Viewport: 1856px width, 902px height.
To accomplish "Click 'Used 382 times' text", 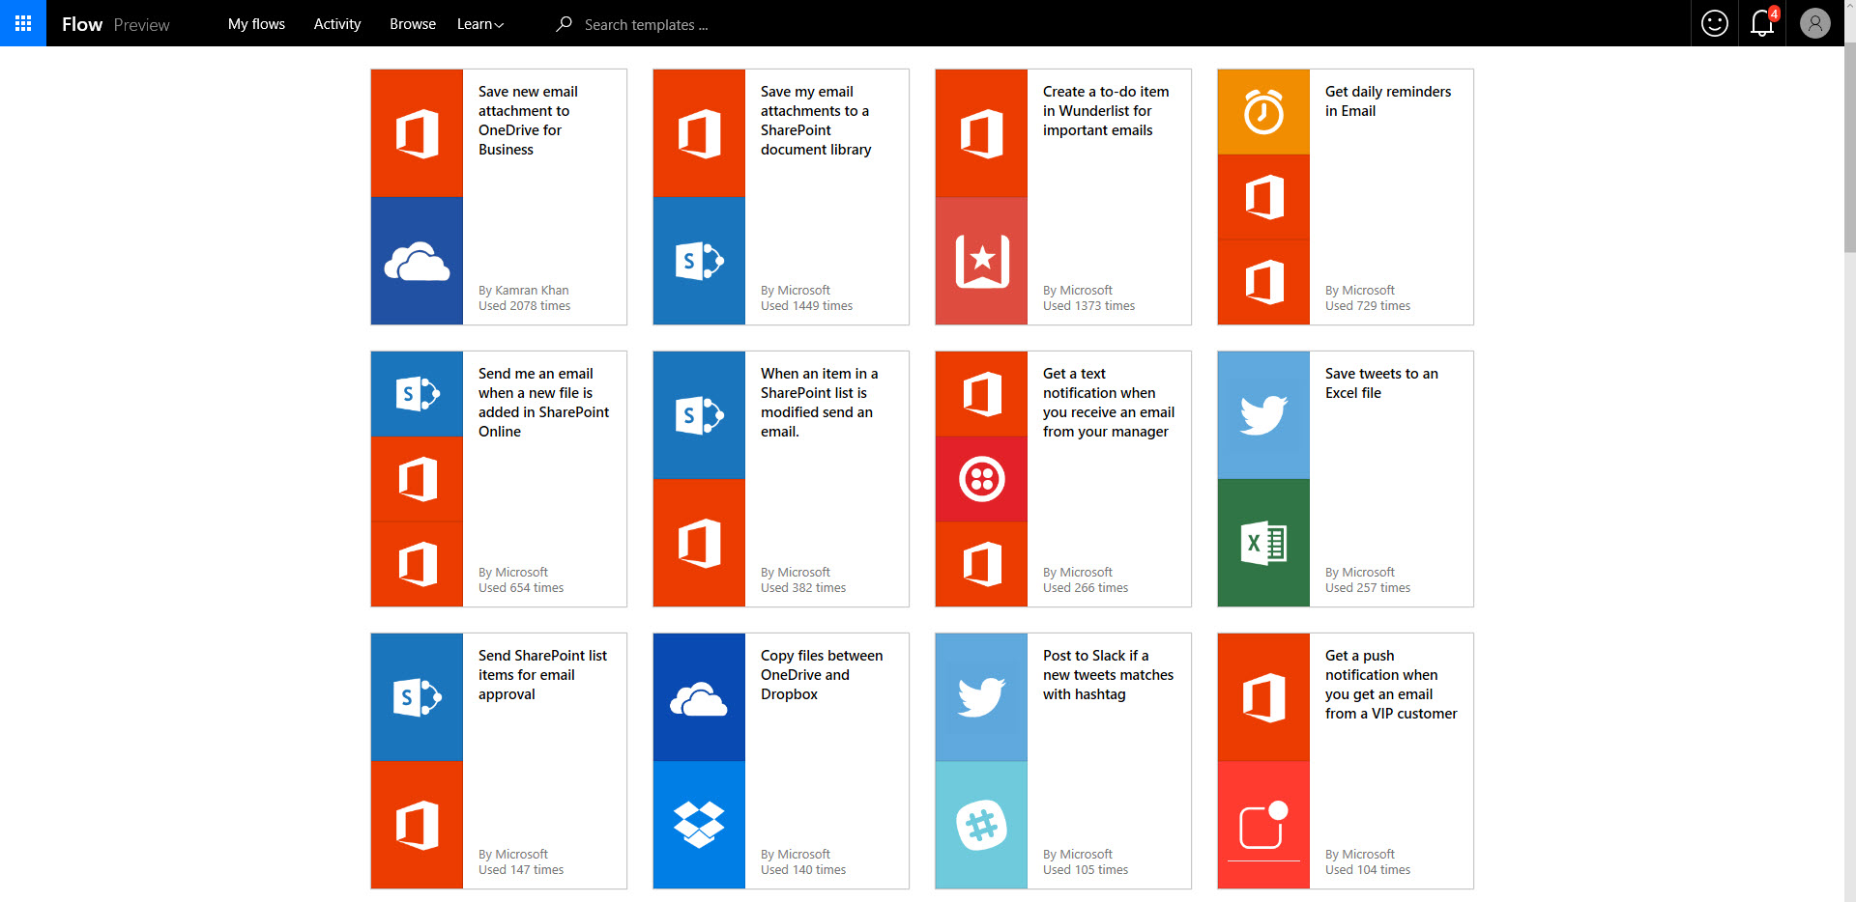I will (x=802, y=587).
